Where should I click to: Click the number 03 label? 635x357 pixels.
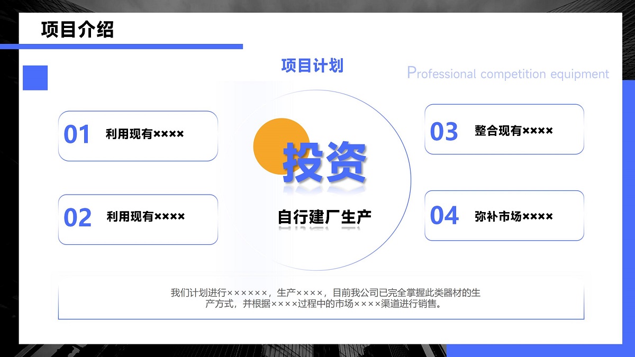coord(443,132)
